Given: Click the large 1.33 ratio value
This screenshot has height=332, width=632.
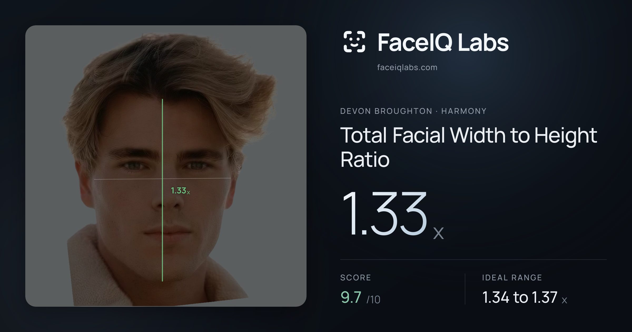Looking at the screenshot, I should pyautogui.click(x=384, y=213).
